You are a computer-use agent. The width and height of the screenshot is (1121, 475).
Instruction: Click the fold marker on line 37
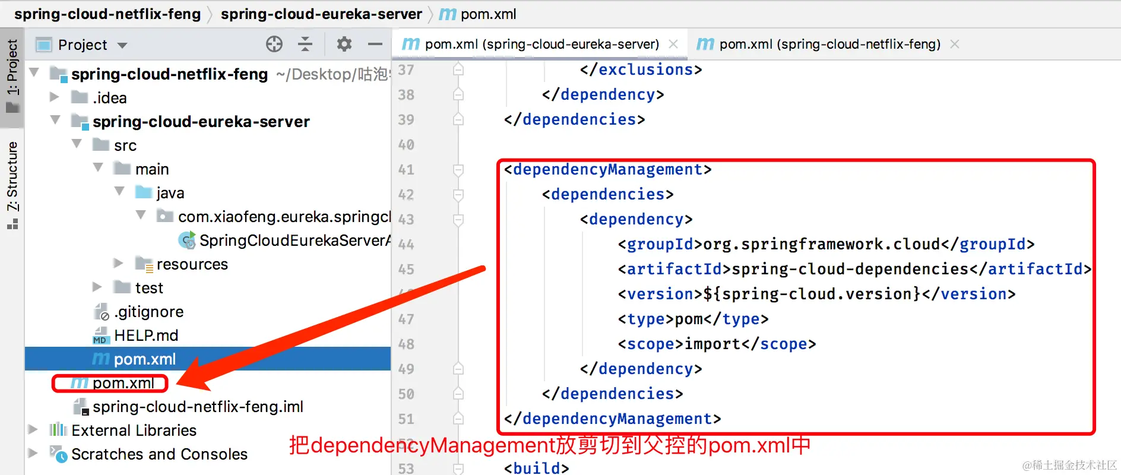(x=458, y=69)
